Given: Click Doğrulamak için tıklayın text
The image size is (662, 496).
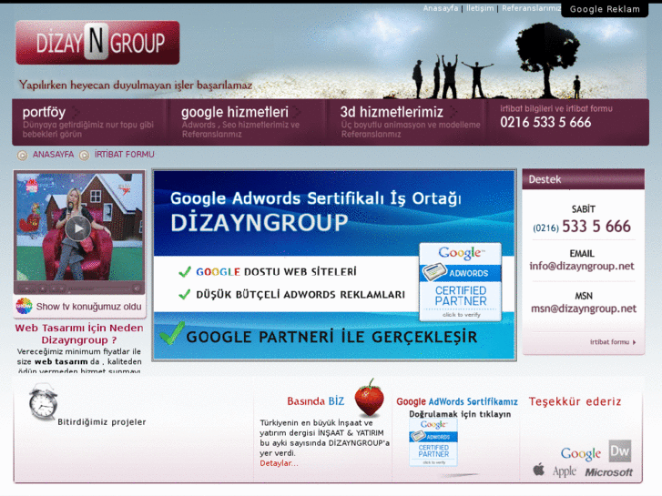Looking at the screenshot, I should point(460,414).
